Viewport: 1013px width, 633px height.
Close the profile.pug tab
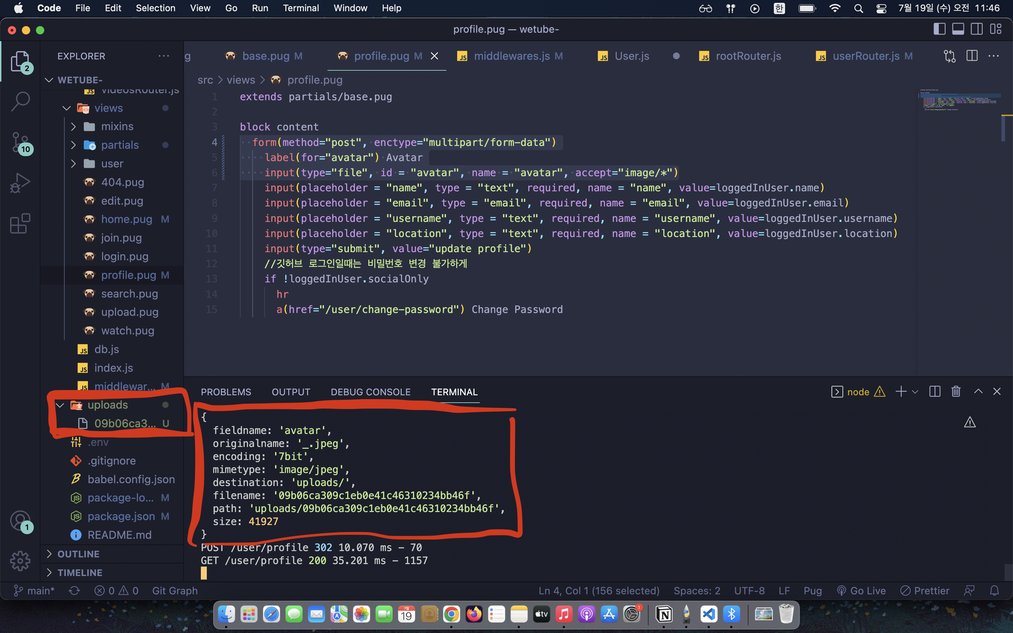pos(434,56)
